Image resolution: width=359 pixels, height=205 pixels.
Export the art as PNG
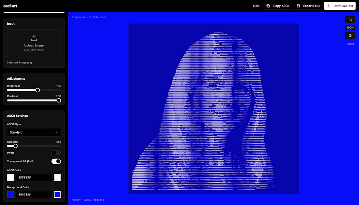coord(308,6)
